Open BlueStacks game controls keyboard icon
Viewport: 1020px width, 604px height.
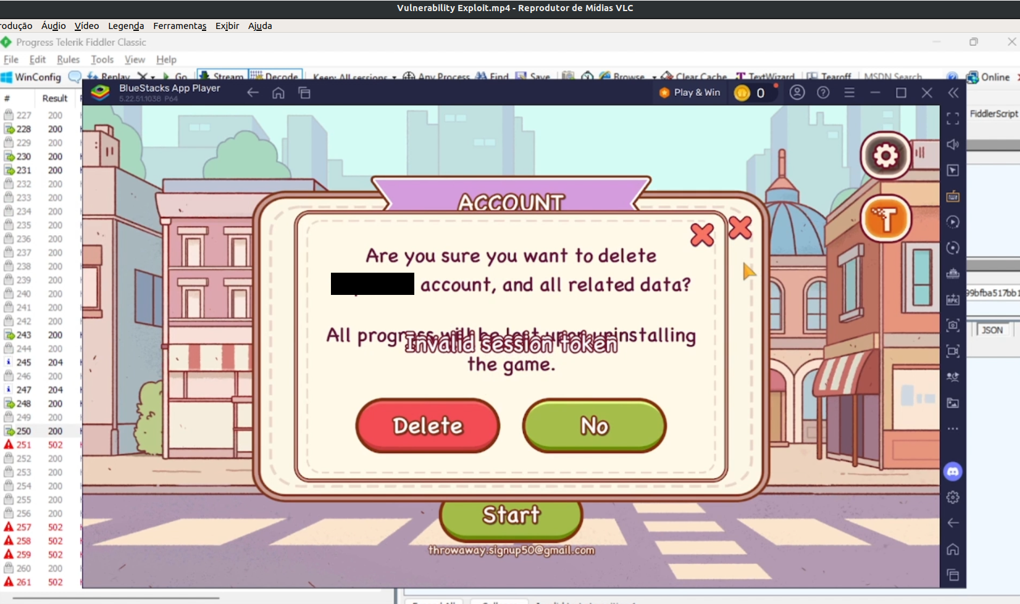(953, 196)
